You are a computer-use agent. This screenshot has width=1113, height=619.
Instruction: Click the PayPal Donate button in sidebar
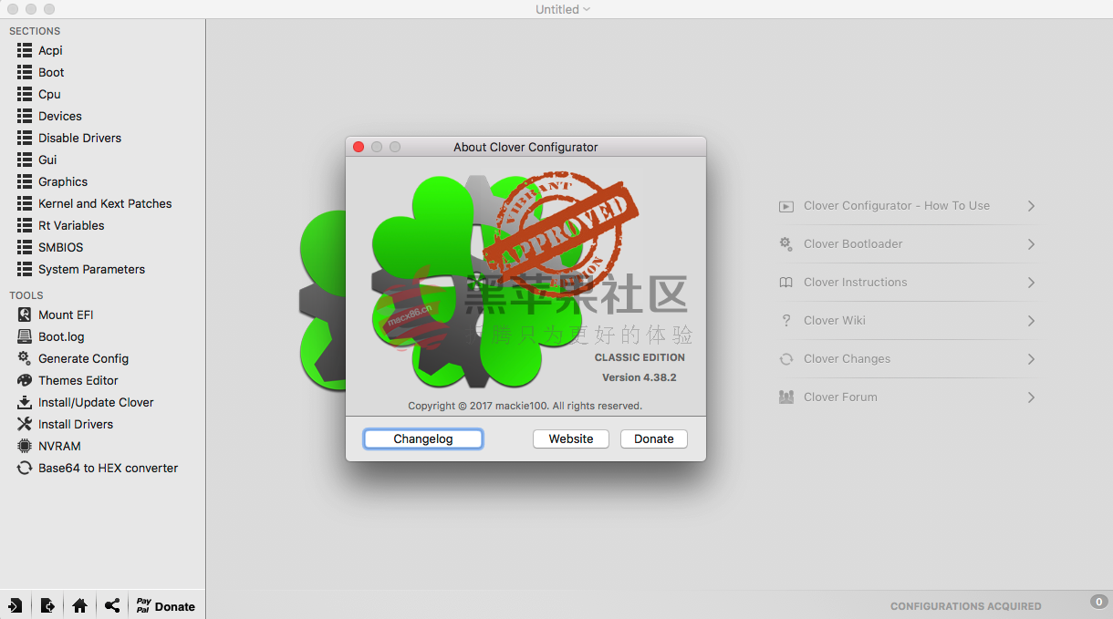[166, 606]
